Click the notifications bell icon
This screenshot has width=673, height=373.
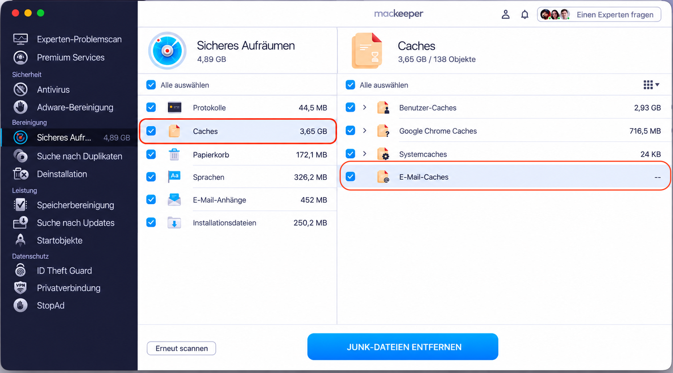(x=525, y=15)
